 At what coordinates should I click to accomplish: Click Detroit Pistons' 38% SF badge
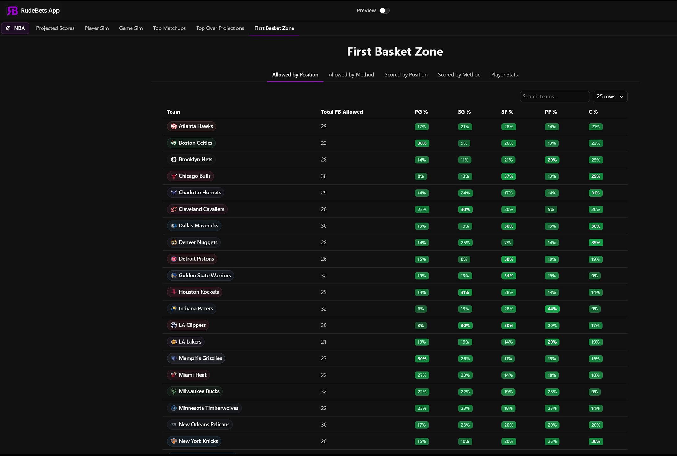(x=509, y=259)
